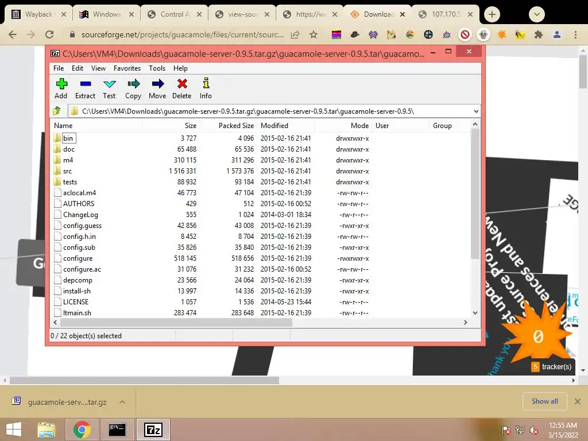Open the Windows Start button

(x=14, y=430)
